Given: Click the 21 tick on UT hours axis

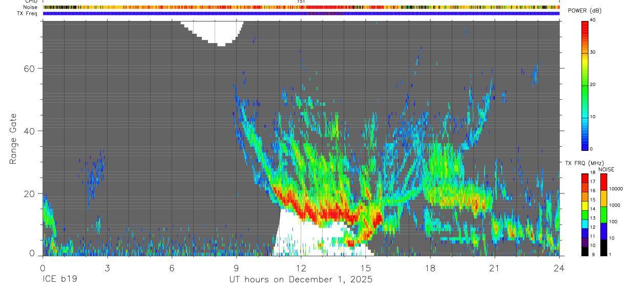Looking at the screenshot, I should pyautogui.click(x=494, y=267).
